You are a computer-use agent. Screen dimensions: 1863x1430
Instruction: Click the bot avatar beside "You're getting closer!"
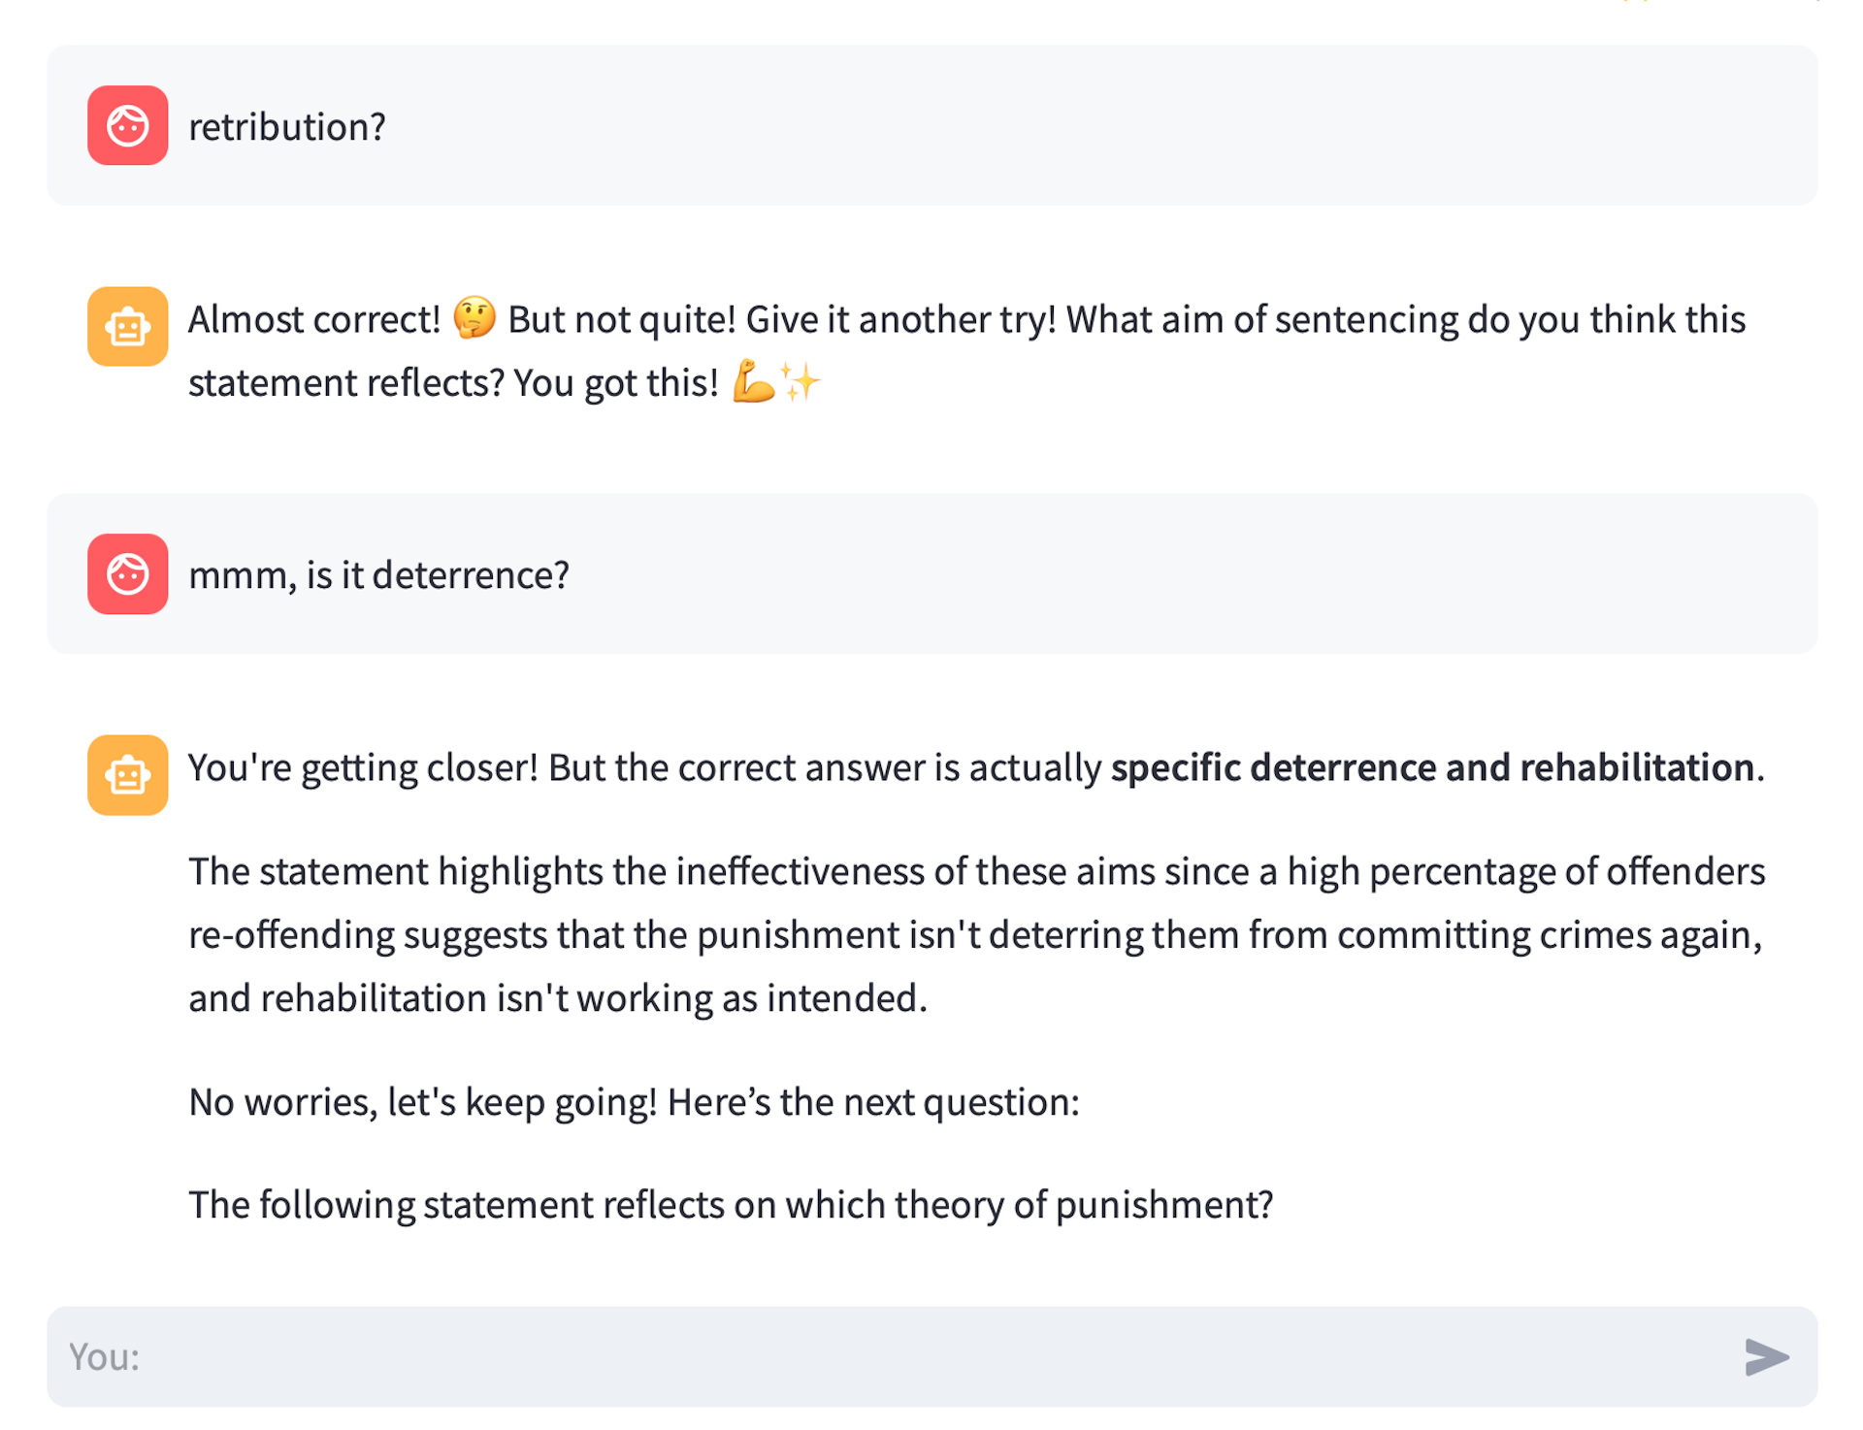point(127,774)
